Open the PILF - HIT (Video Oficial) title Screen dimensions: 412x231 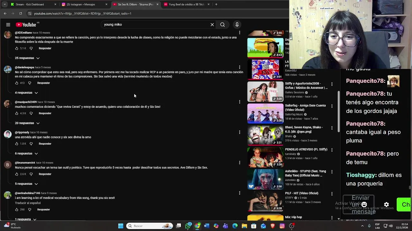(x=302, y=193)
